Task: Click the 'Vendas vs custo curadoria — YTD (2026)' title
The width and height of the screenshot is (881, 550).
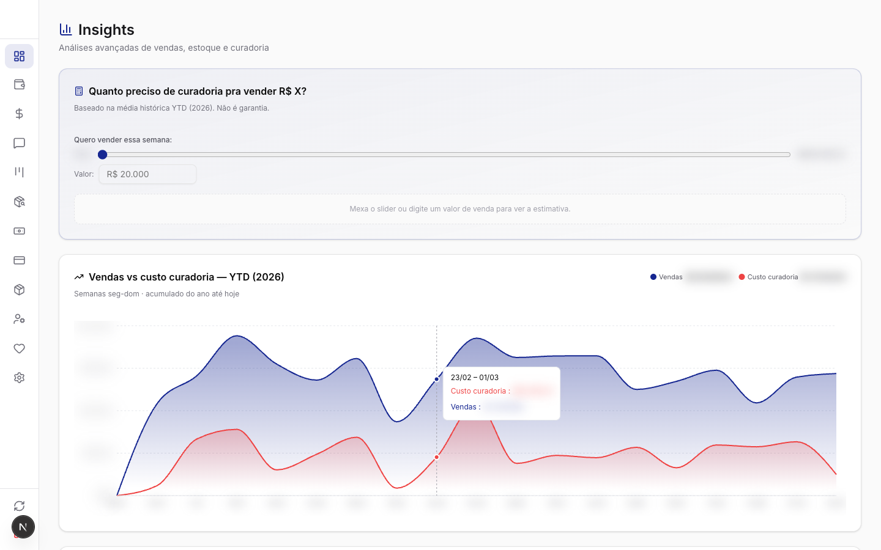Action: 187,277
